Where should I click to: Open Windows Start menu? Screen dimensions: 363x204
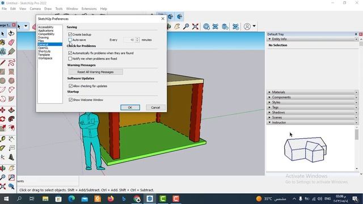point(6,199)
